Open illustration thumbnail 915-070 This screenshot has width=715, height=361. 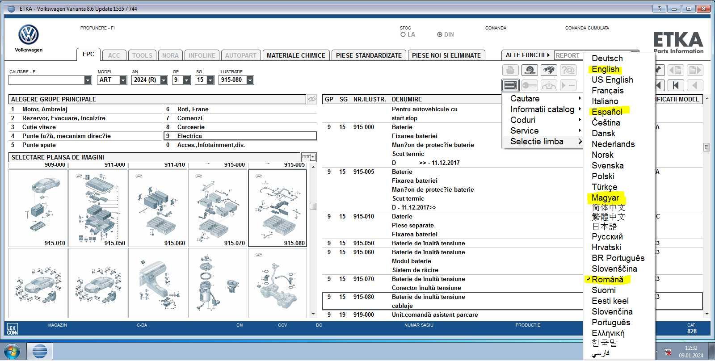(x=218, y=208)
